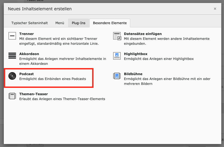Click the Datensätze einfügen icon

pos(117,36)
